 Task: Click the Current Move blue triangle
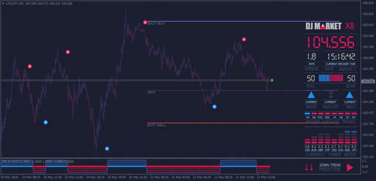click(x=311, y=95)
